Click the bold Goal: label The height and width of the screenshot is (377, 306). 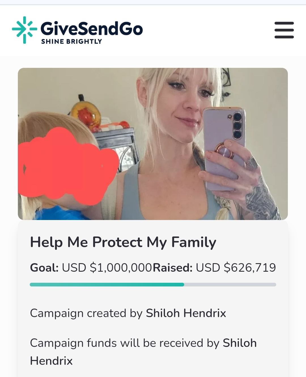pyautogui.click(x=44, y=267)
